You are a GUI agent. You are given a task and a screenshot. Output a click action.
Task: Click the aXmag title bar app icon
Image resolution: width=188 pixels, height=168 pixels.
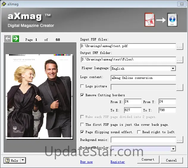[4, 4]
